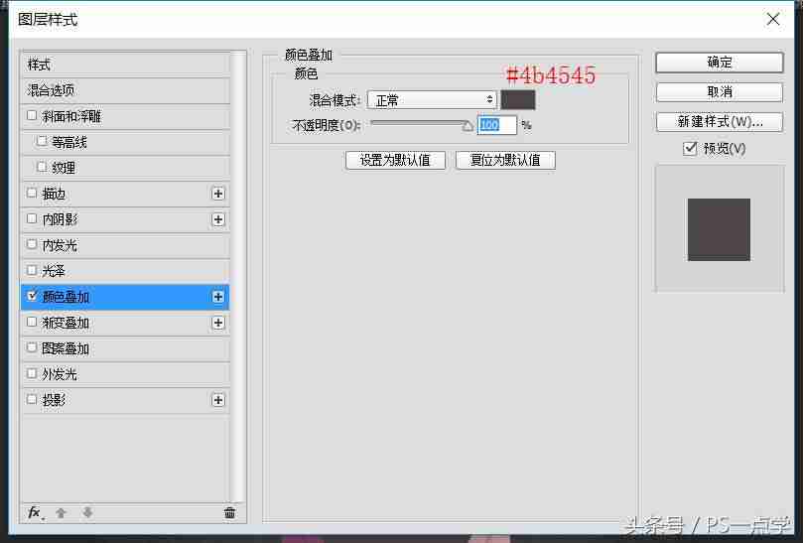
Task: Close the 图层样式 dialog
Action: tap(773, 20)
